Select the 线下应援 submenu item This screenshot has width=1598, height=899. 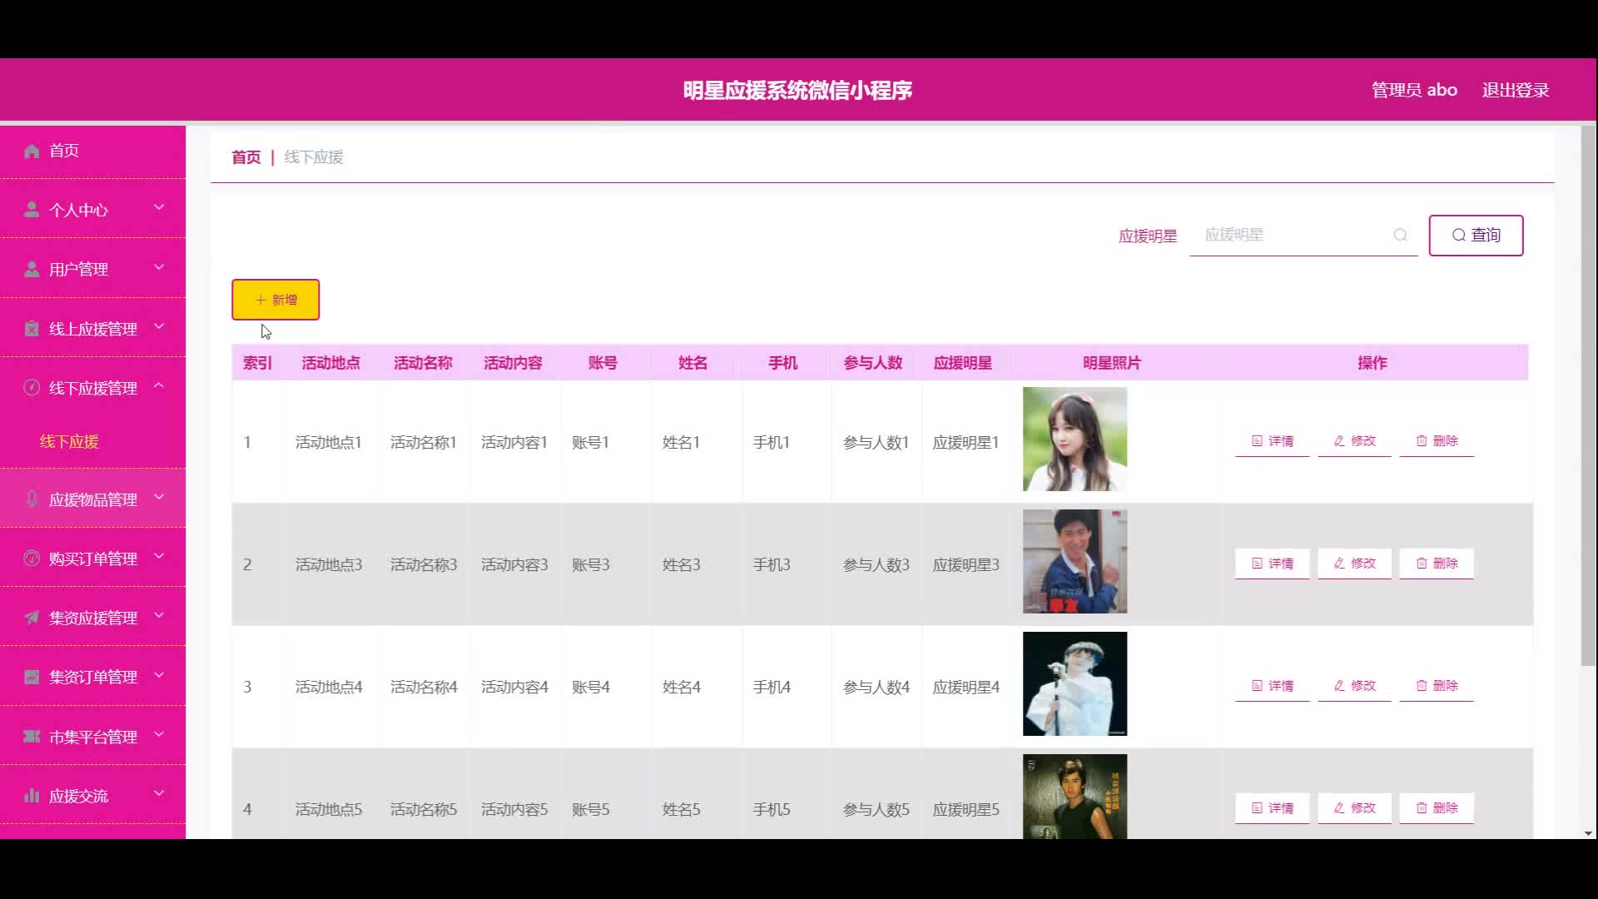69,441
